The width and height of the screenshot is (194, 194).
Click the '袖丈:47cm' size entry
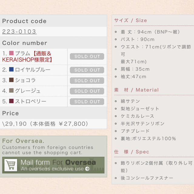(133, 77)
